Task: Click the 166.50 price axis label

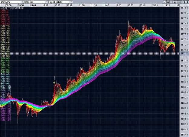Action: [x=184, y=124]
